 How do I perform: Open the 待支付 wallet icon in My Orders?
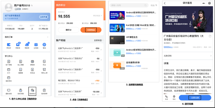coord(9,45)
